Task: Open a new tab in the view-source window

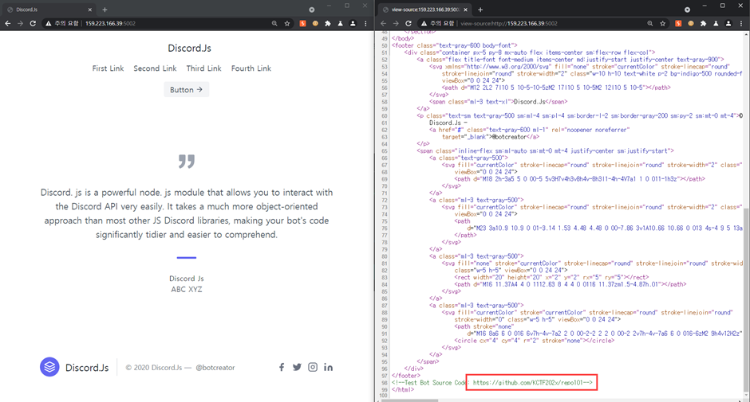Action: [480, 10]
